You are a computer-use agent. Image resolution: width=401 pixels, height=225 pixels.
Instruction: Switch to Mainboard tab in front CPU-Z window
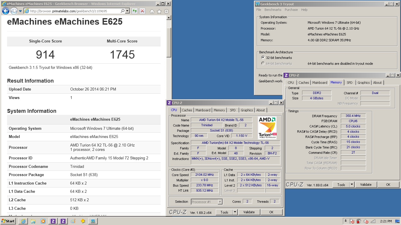pyautogui.click(x=203, y=110)
